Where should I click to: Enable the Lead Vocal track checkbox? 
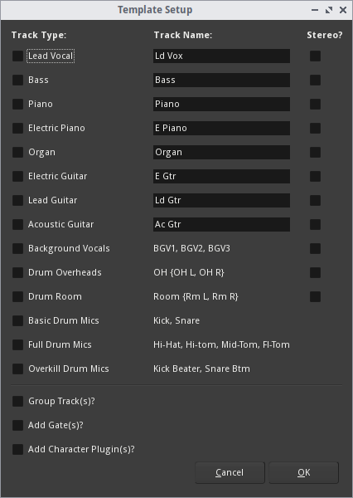[x=17, y=56]
